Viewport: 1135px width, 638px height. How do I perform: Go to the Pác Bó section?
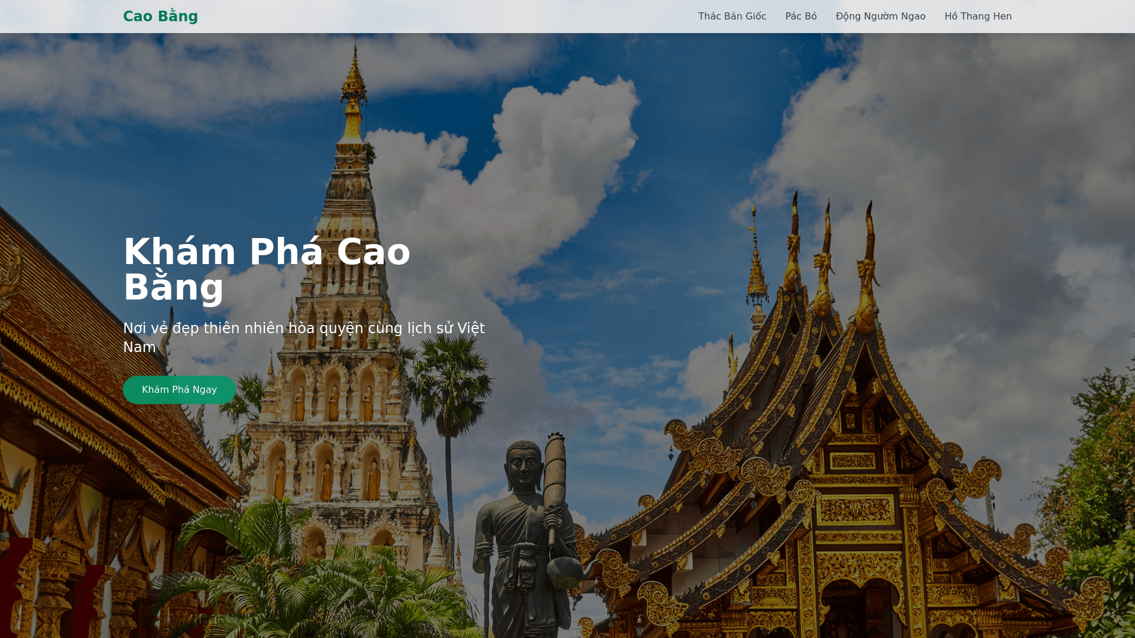tap(800, 17)
